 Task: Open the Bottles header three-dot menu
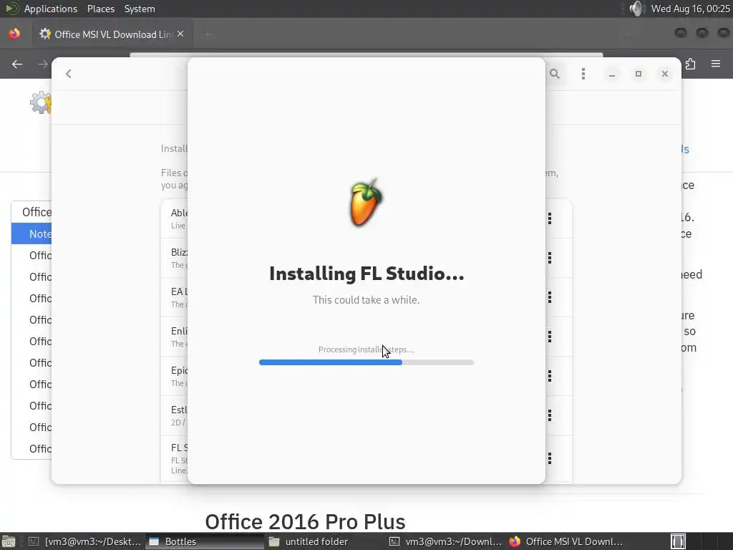click(x=583, y=74)
